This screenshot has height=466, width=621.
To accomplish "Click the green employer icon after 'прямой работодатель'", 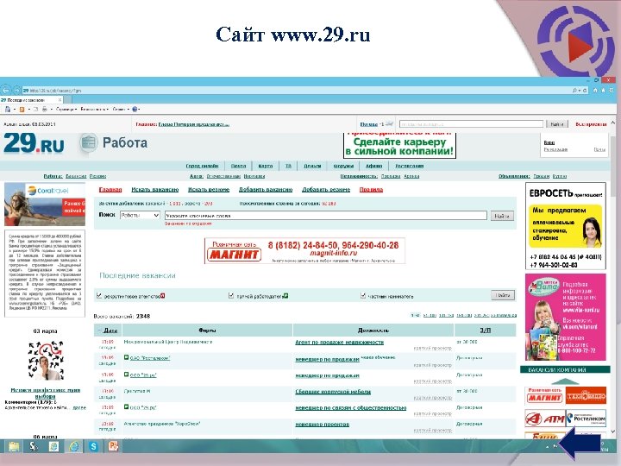I will [x=286, y=296].
